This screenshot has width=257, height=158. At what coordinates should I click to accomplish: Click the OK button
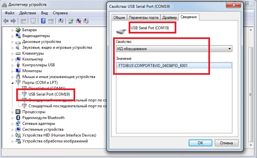[200, 143]
